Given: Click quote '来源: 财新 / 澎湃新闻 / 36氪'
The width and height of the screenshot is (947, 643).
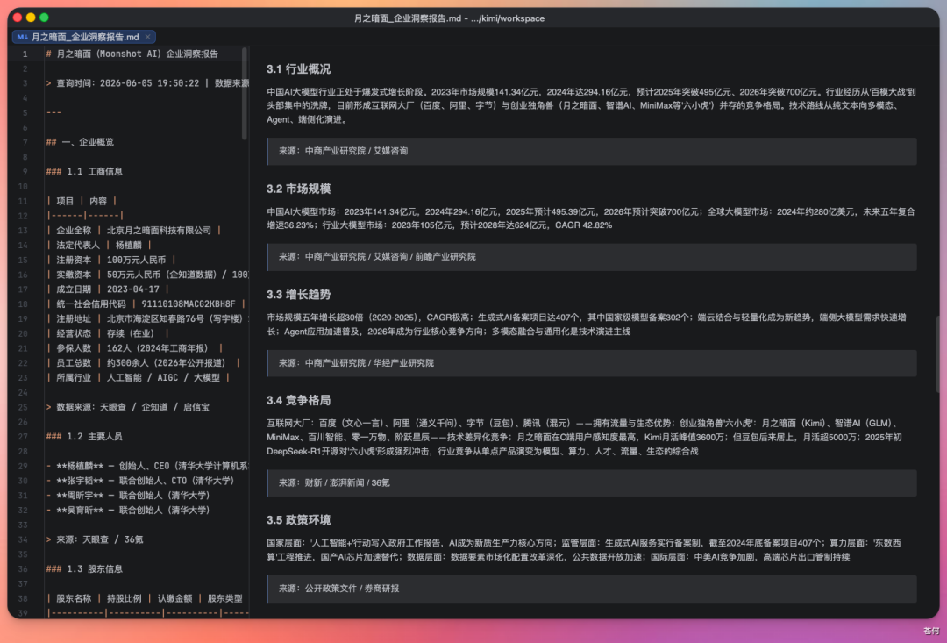Looking at the screenshot, I should click(592, 482).
